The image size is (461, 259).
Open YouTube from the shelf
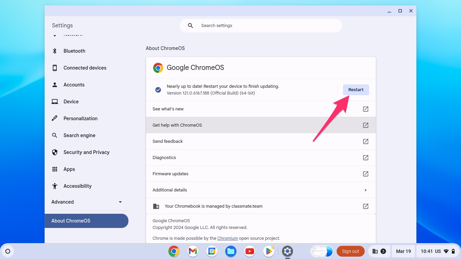click(x=249, y=251)
